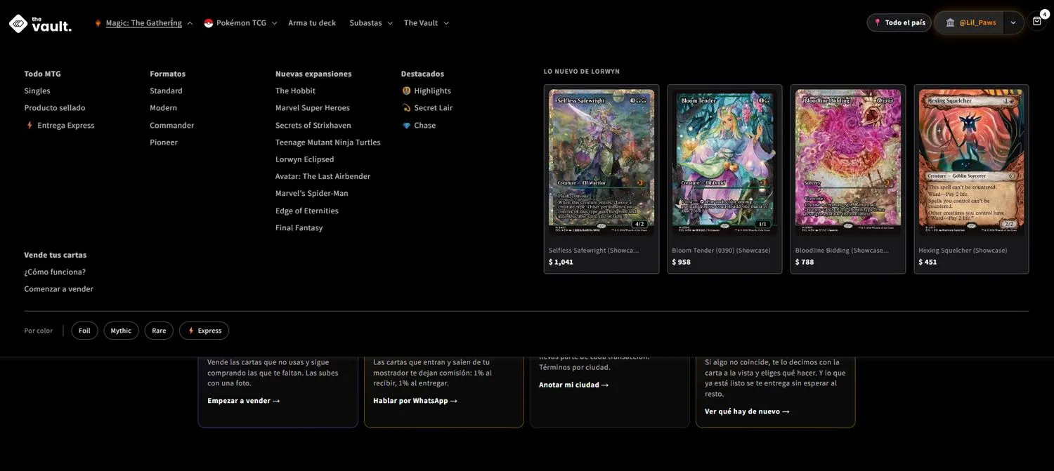Viewport: 1054px width, 471px height.
Task: Open Producto sellado
Action: coord(55,108)
